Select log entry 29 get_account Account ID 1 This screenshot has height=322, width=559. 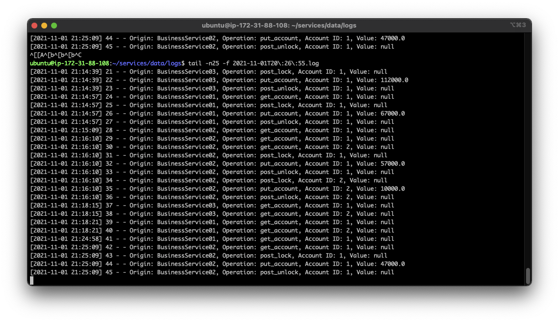point(212,139)
